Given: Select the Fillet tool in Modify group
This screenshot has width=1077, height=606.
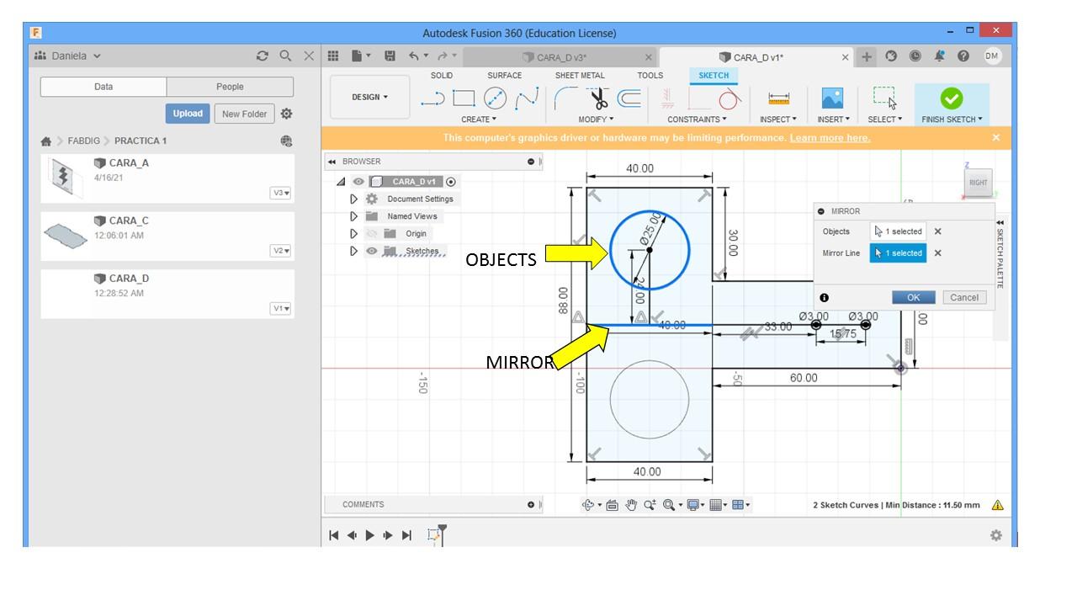Looking at the screenshot, I should tap(566, 98).
